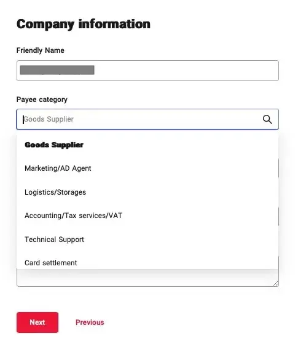Click the Friendly Name input field
The width and height of the screenshot is (298, 355).
pos(147,71)
